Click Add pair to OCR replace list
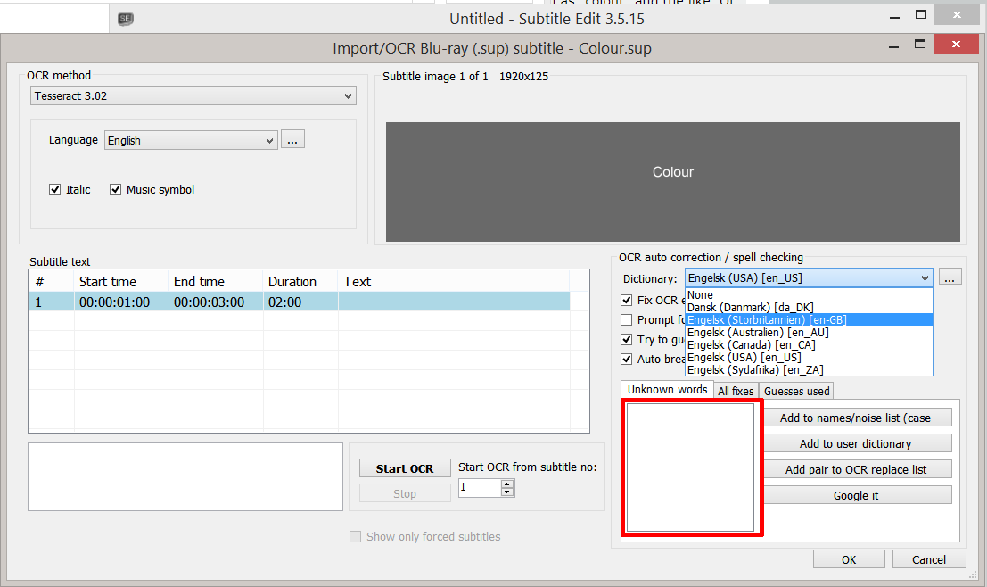Viewport: 987px width, 587px height. click(x=856, y=469)
